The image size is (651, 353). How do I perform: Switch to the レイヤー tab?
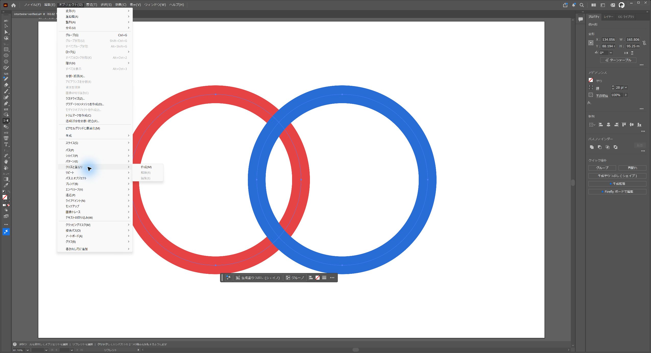[x=609, y=17]
